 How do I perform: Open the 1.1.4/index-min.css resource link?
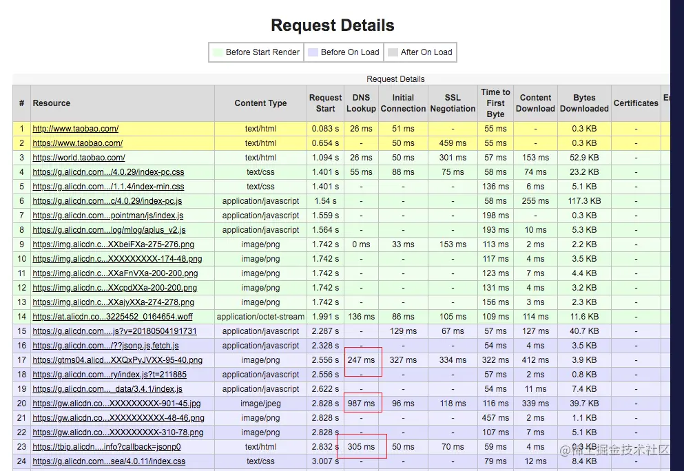(108, 186)
